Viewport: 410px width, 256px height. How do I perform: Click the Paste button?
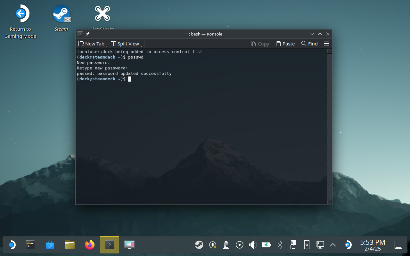click(x=285, y=44)
